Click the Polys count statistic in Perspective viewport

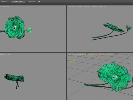point(72,60)
